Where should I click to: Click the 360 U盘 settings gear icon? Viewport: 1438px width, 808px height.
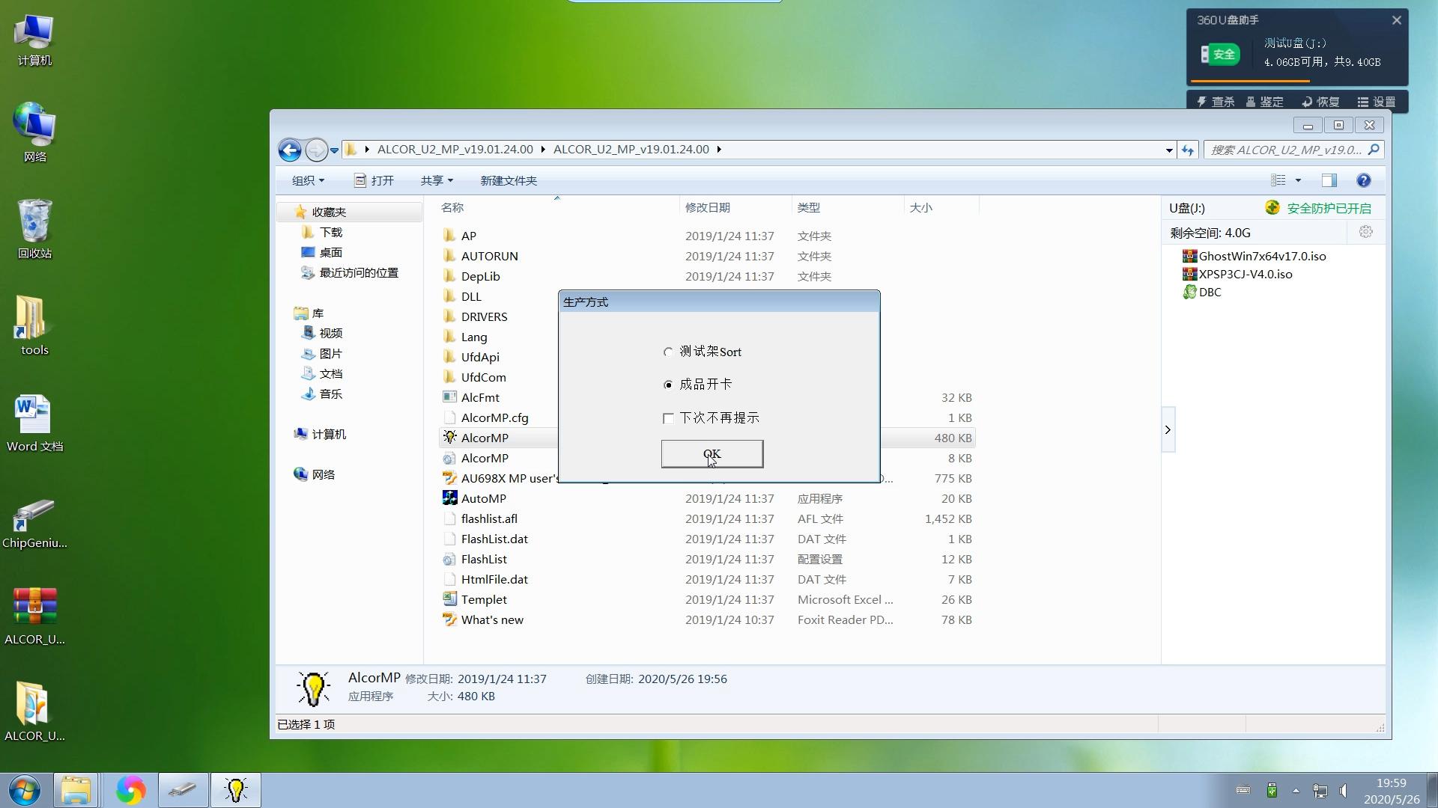[1365, 232]
